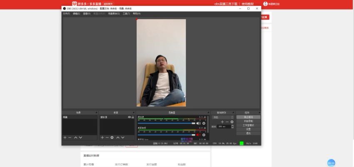Toggle visibility eye of the media source
This screenshot has height=167, width=354.
point(130,117)
